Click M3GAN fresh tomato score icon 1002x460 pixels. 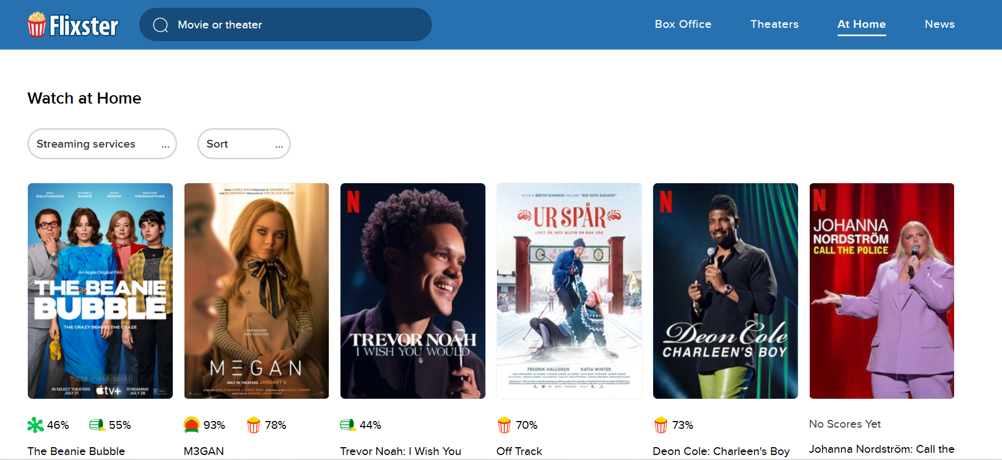pos(192,425)
